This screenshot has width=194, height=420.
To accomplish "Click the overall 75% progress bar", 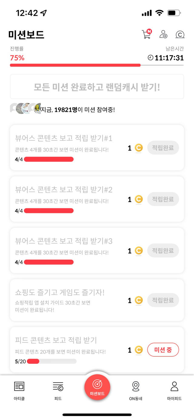I will [97, 65].
